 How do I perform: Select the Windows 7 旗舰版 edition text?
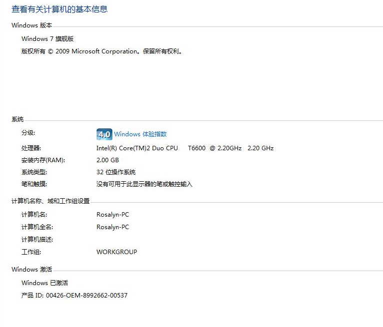click(47, 39)
